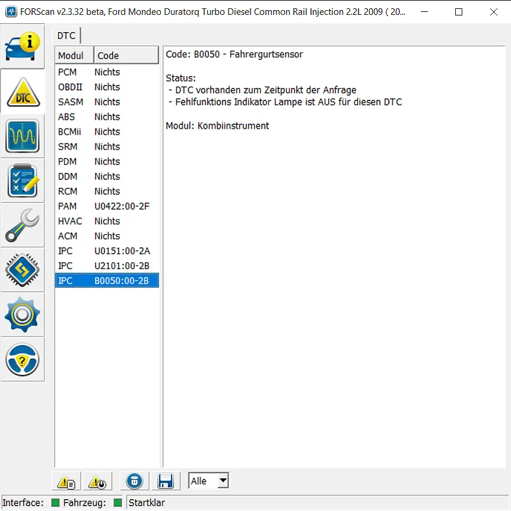
Task: Open the oscilloscope live data section
Action: tap(23, 136)
